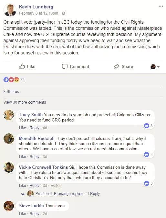Image resolution: width=166 pixels, height=218 pixels.
Task: Click the globe public privacy icon
Action: [x=64, y=13]
